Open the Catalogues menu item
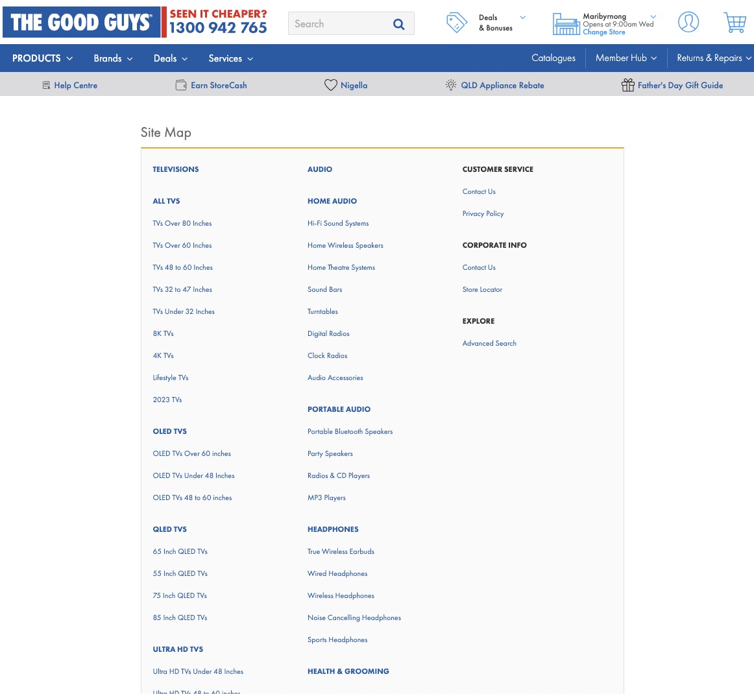The image size is (754, 694). pos(553,58)
